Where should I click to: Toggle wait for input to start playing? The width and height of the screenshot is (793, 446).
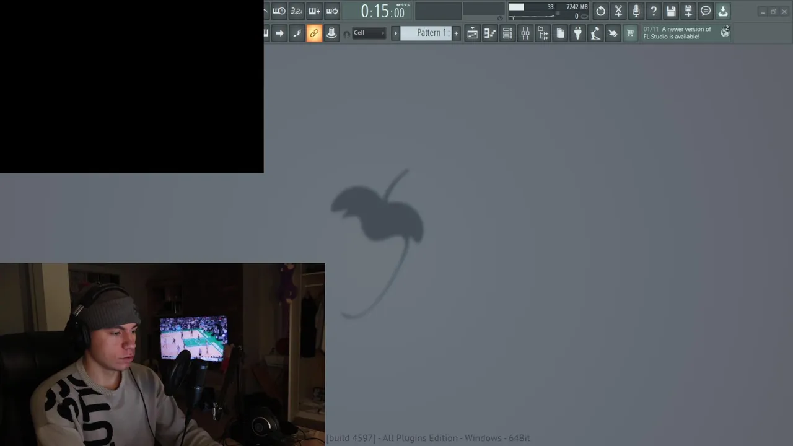(279, 11)
